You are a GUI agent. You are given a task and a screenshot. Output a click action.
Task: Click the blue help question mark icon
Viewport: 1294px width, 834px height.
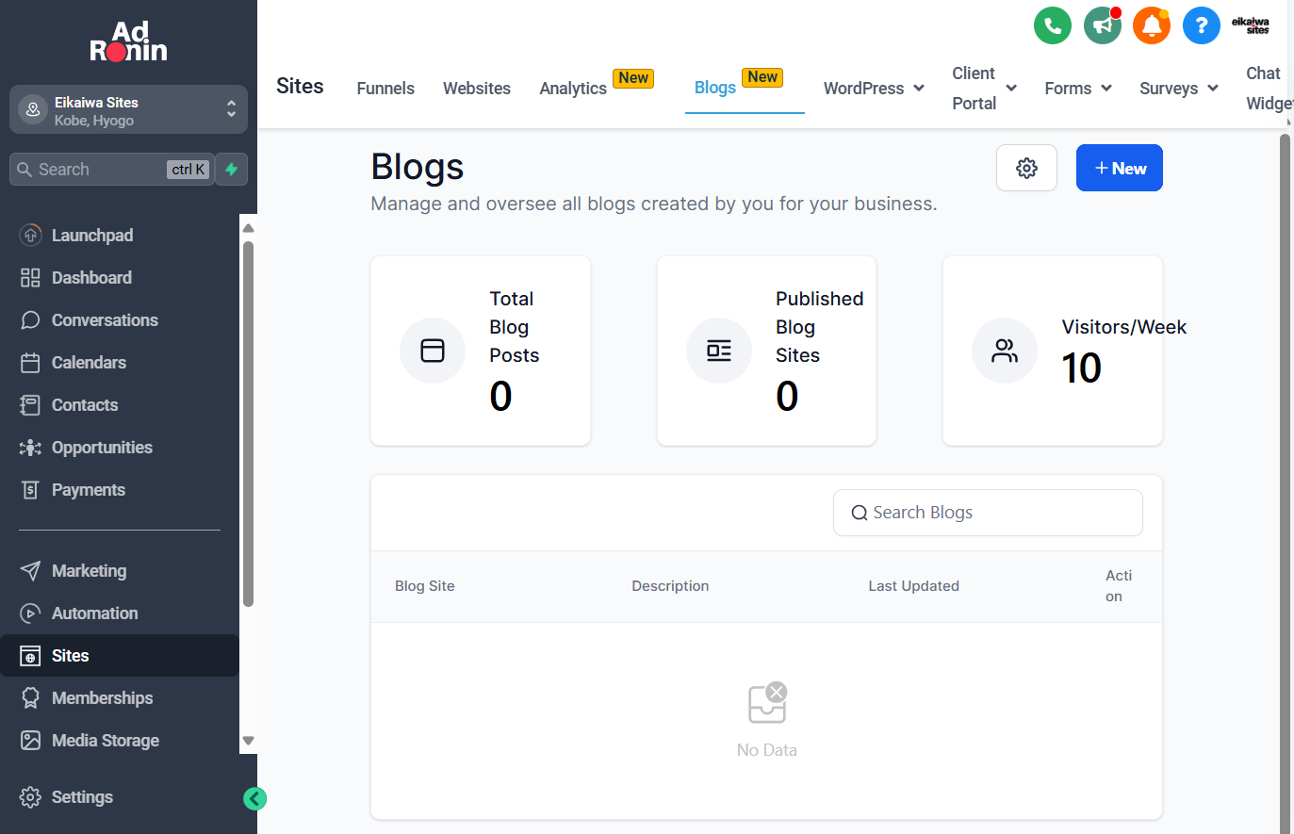coord(1202,25)
